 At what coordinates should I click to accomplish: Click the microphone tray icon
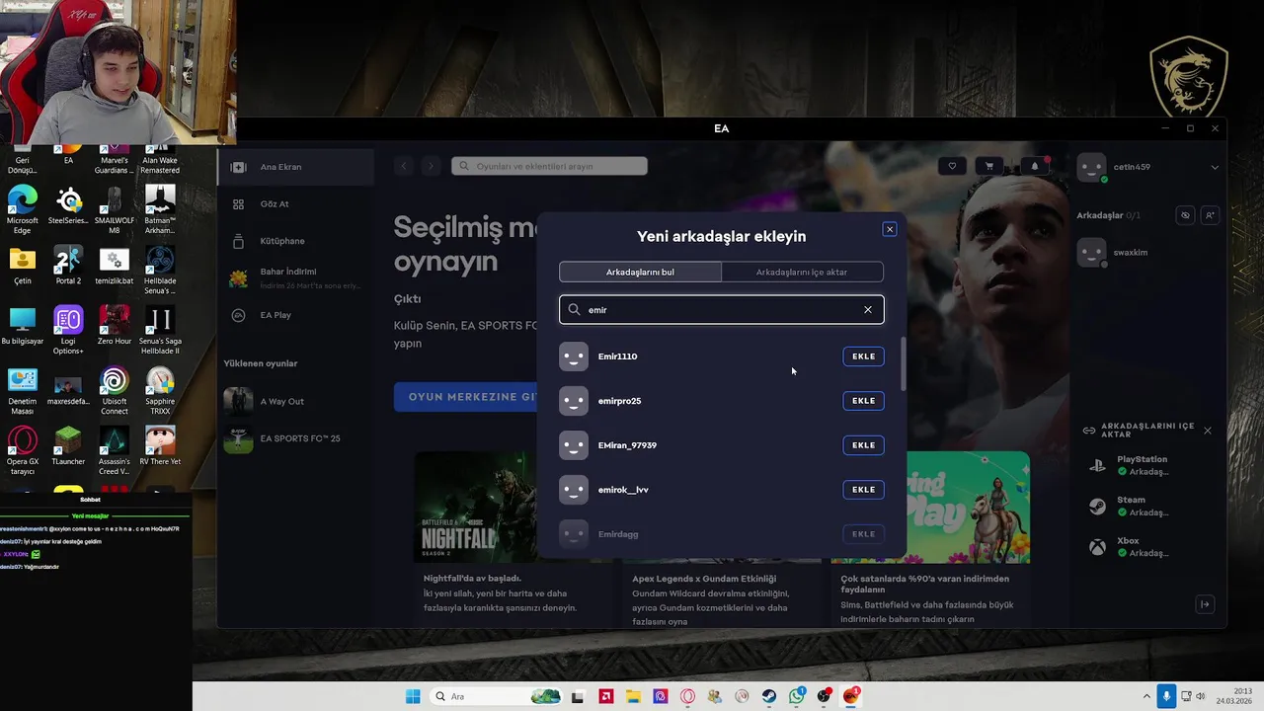1166,696
